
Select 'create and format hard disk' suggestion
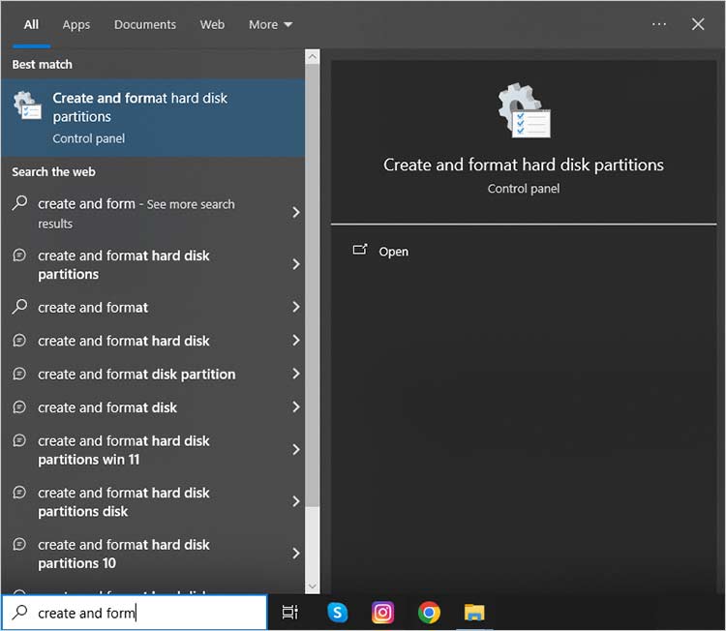point(124,341)
